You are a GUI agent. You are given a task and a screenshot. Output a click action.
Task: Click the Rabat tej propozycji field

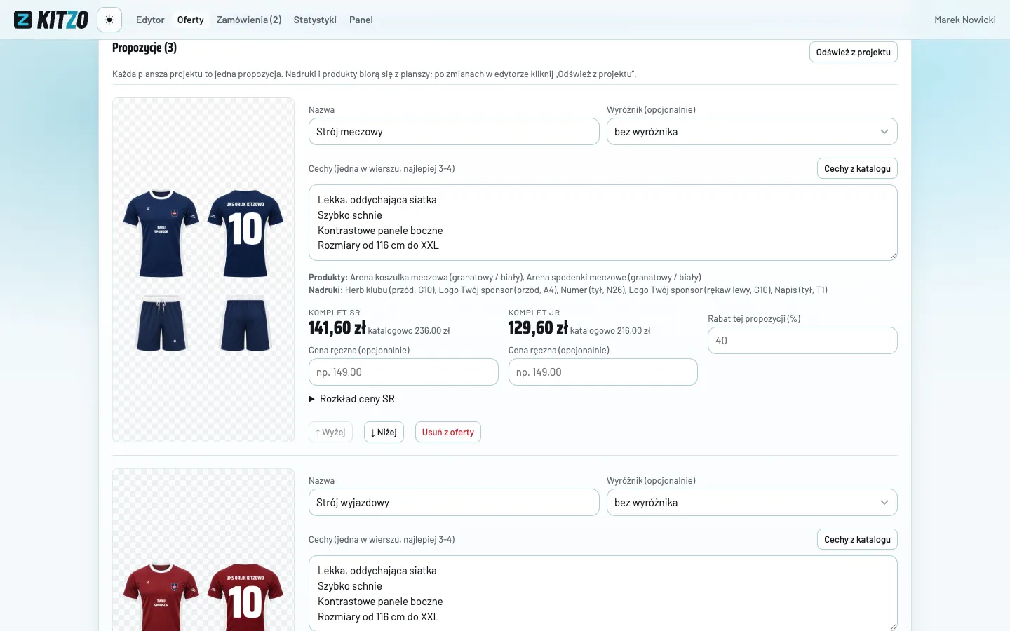click(x=802, y=341)
